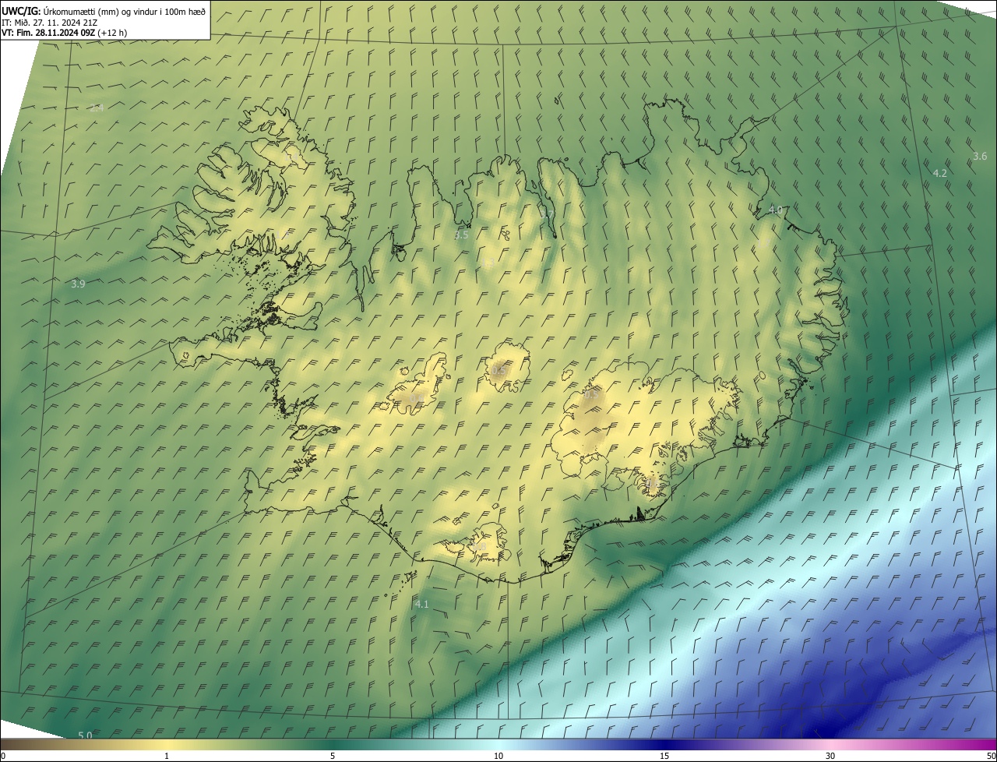Viewport: 997px width, 762px height.
Task: Click the 2.4 value label on the map
Action: click(97, 108)
